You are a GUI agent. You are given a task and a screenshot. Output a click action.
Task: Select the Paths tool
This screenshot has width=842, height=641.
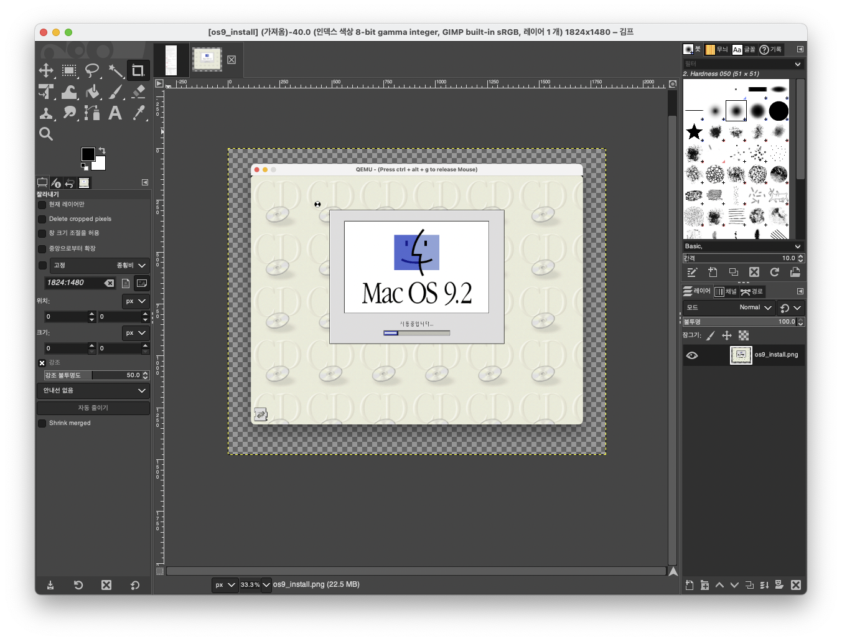tap(92, 113)
